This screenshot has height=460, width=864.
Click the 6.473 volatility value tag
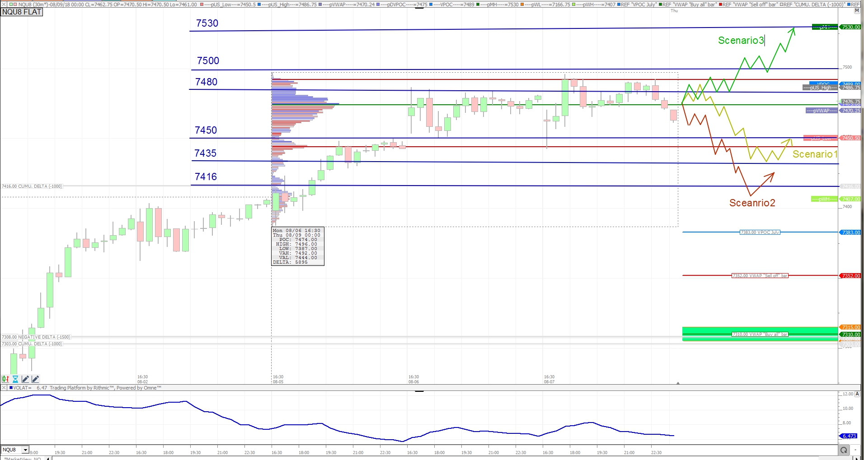(x=848, y=436)
